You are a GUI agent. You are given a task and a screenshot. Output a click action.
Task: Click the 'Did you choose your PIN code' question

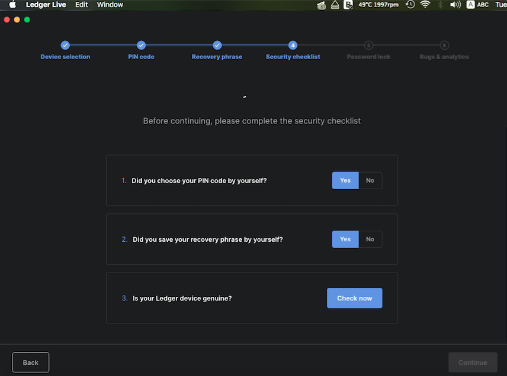[199, 181]
